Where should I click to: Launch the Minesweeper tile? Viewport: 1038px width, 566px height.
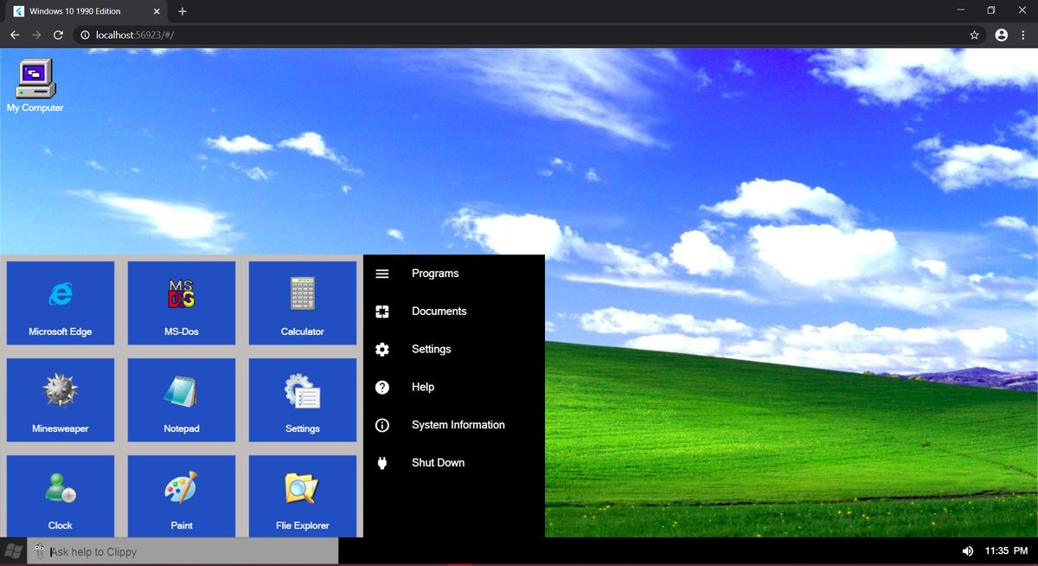(x=61, y=400)
